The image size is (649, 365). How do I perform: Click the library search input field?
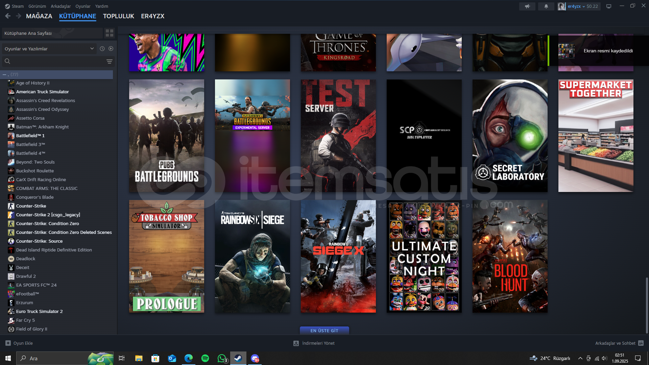pos(58,61)
